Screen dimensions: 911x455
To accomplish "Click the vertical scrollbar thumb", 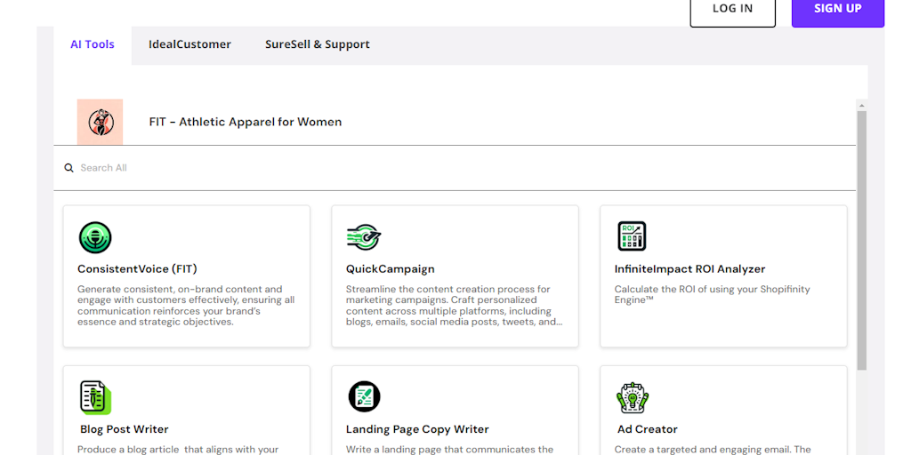I will pos(861,240).
